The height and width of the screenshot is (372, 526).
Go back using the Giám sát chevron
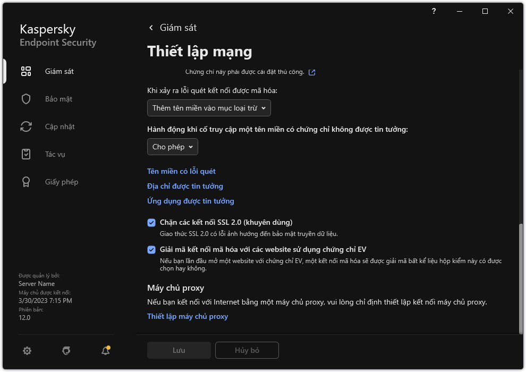coord(151,28)
